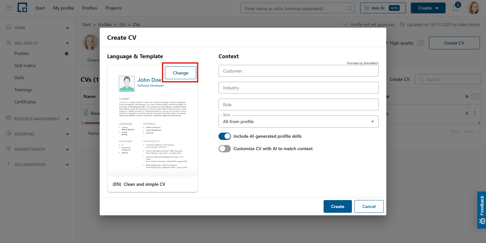The width and height of the screenshot is (486, 243).
Task: Toggle Include AI-generated profile skills switch
Action: 225,136
